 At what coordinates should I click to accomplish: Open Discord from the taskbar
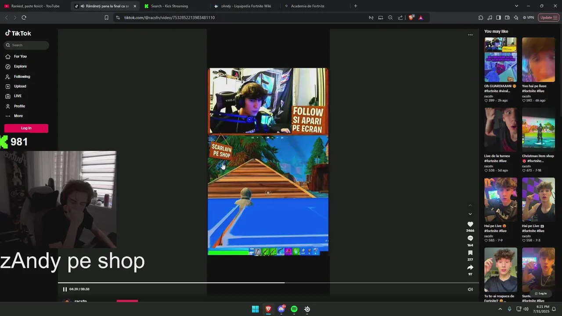[x=281, y=309]
